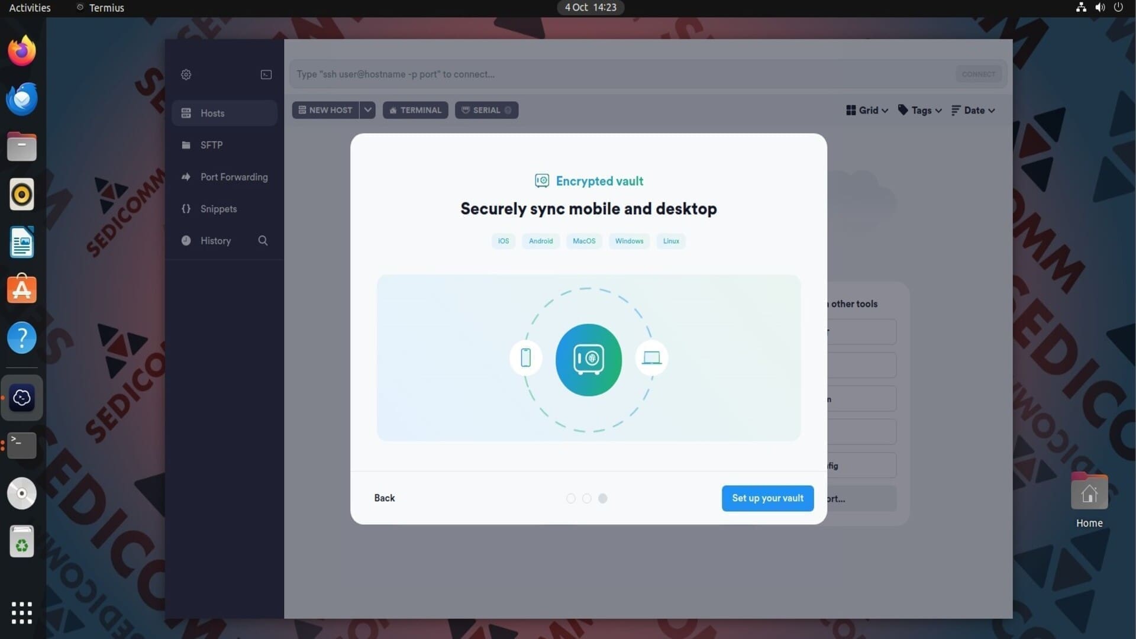Focus the ssh connect input field

(621, 74)
